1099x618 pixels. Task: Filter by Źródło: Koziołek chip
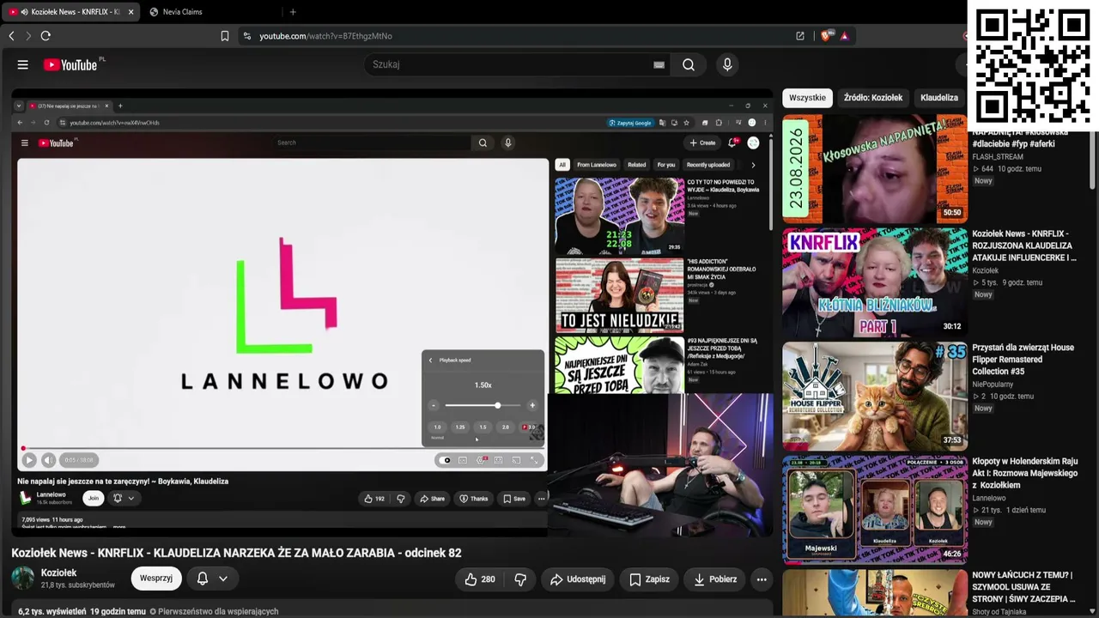coord(873,98)
